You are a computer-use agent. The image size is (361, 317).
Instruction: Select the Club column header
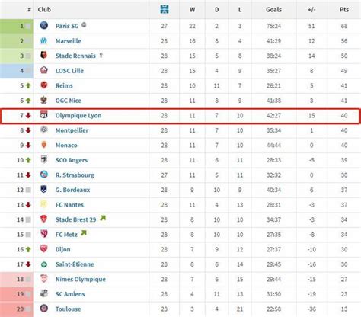(44, 10)
